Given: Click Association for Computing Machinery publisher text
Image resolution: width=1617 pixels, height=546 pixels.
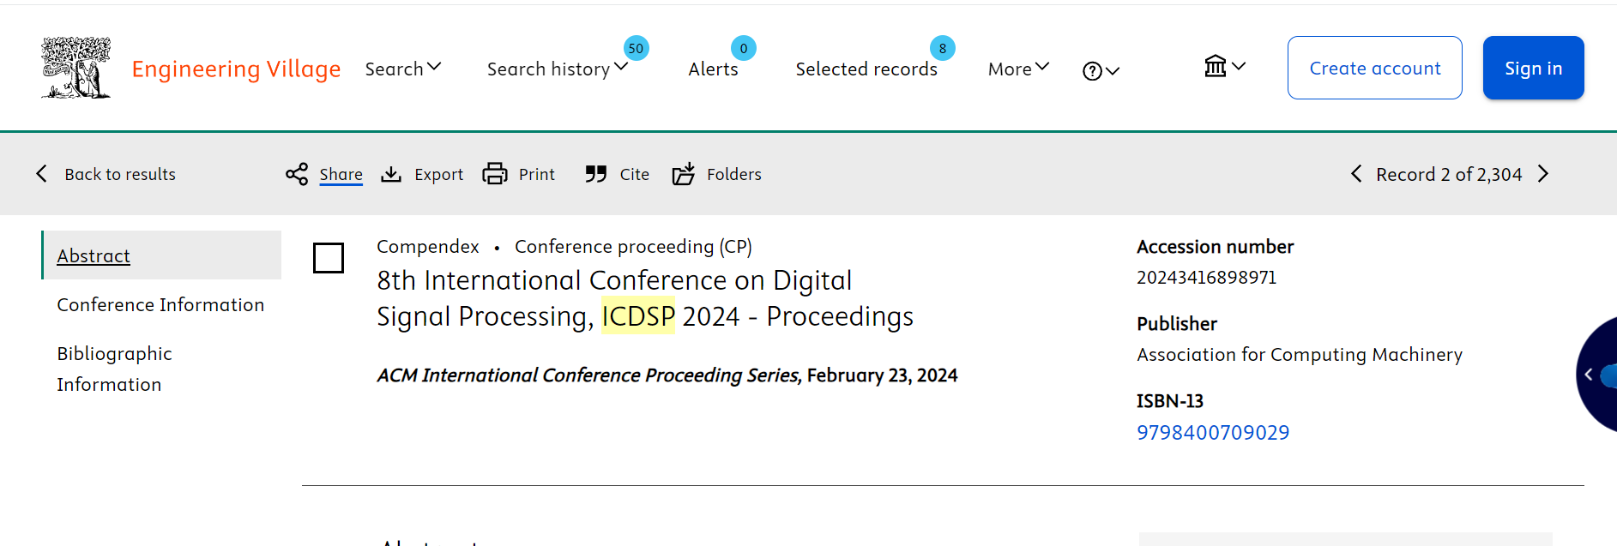Looking at the screenshot, I should pos(1300,355).
